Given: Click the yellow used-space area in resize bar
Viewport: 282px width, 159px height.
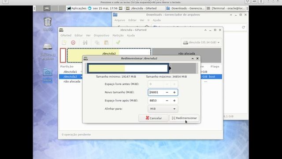Looking at the screenshot, I should click(107, 68).
